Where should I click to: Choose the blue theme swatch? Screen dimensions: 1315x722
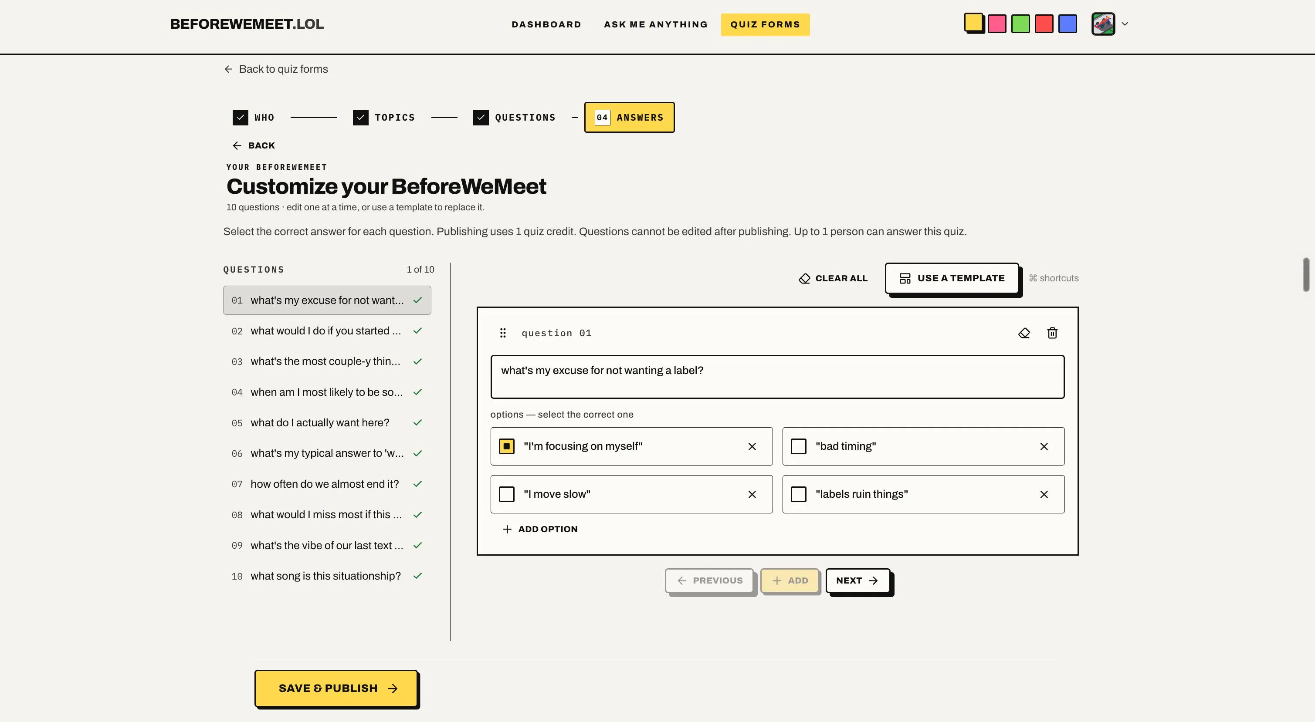coord(1068,24)
